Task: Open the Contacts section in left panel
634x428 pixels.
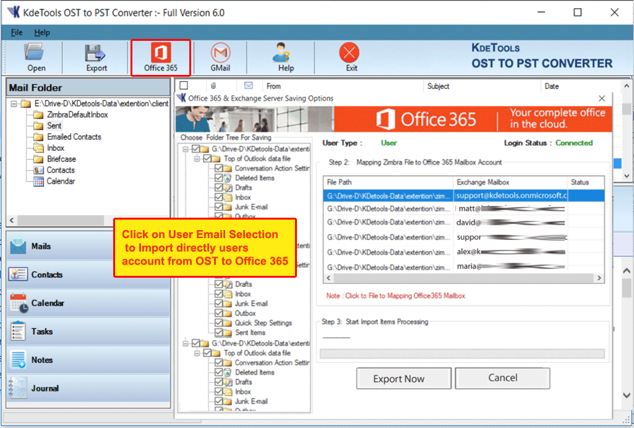Action: pyautogui.click(x=88, y=275)
